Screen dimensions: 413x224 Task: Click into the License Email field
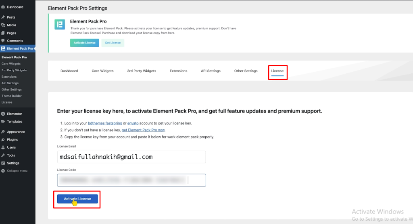[x=131, y=157]
